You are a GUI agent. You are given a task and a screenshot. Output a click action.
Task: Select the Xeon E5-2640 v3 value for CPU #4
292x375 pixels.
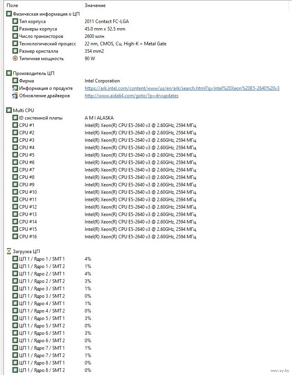tap(140, 147)
